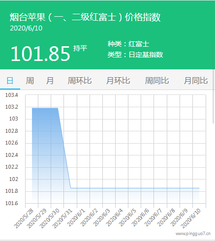The width and height of the screenshot is (215, 241).
Task: Open the 周同比 tab
Action: (157, 81)
